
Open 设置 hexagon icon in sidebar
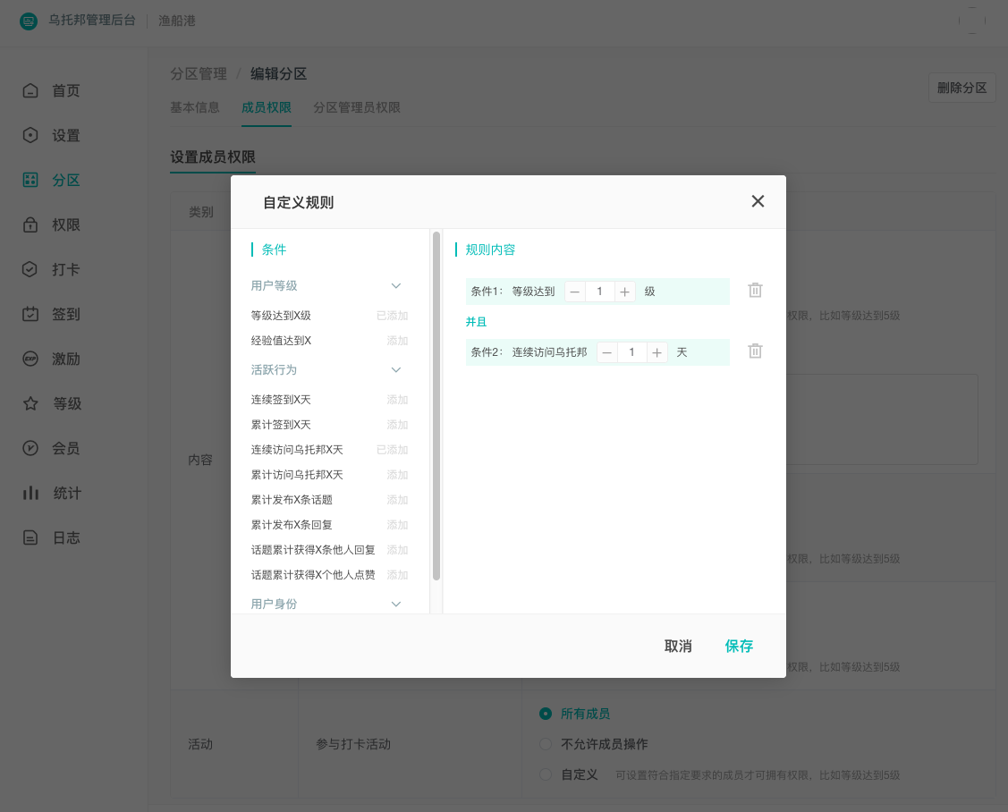pyautogui.click(x=30, y=135)
